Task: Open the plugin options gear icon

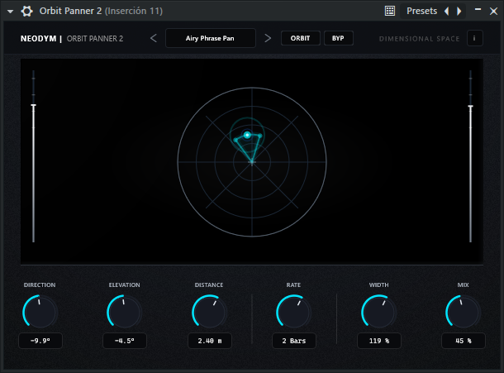Action: click(26, 12)
